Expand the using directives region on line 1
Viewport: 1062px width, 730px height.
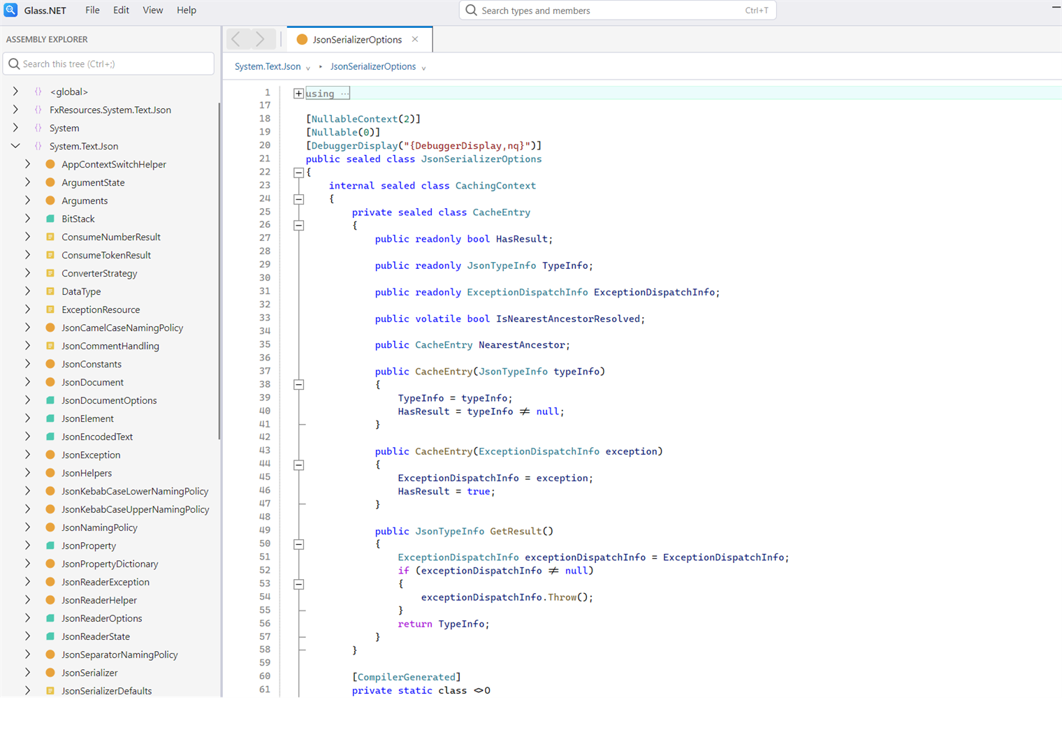click(298, 94)
